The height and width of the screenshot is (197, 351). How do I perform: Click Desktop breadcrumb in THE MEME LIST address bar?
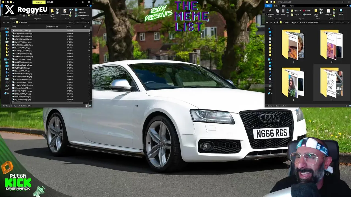click(x=302, y=22)
